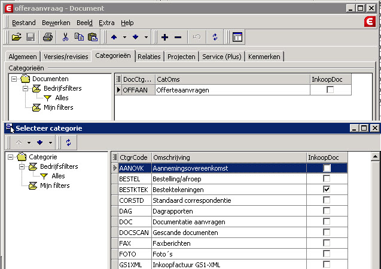The image size is (381, 269).
Task: Switch to the Service (Plus) tab
Action: point(222,57)
